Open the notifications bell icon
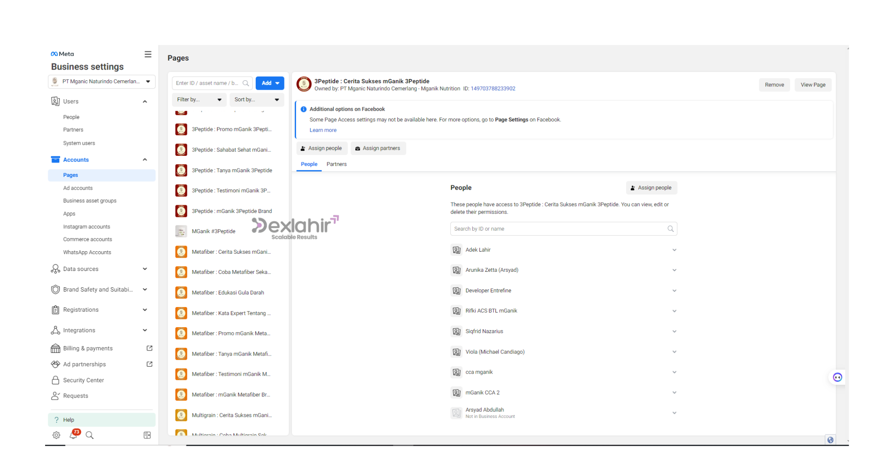The image size is (880, 450). tap(73, 435)
